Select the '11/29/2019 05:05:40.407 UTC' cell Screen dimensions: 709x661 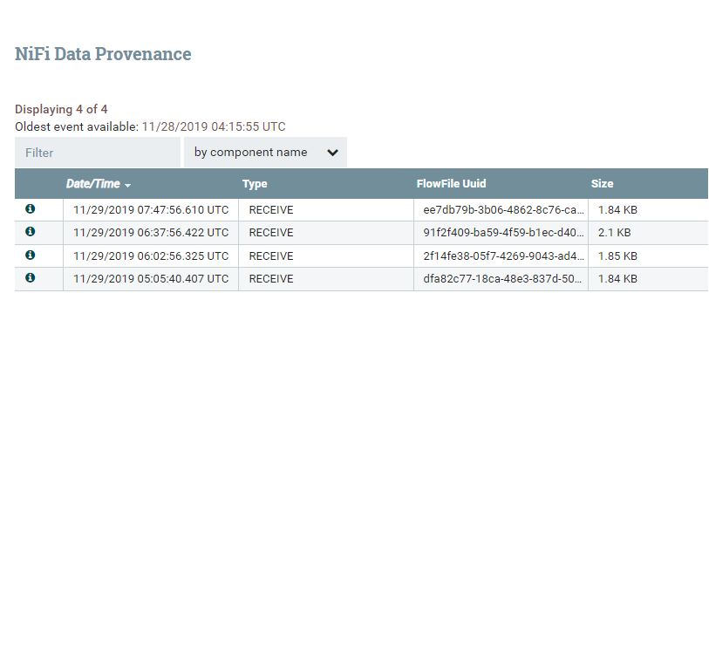point(151,278)
